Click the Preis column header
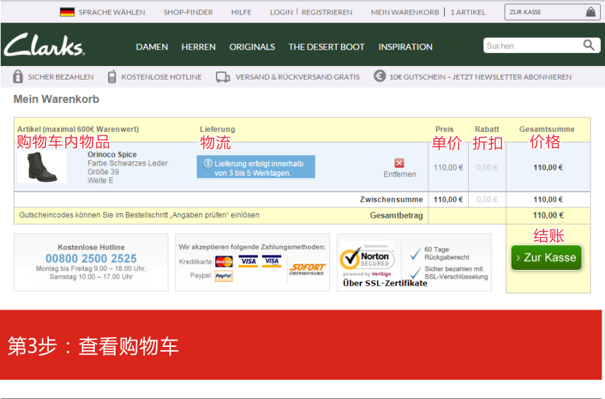The image size is (605, 399). click(x=445, y=130)
